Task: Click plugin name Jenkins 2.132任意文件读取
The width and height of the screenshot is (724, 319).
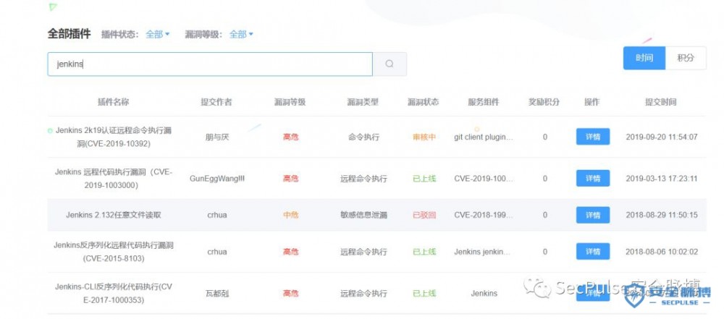Action: pos(114,215)
